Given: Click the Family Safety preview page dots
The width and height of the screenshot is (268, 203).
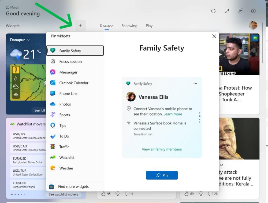Looking at the screenshot, I should point(199,117).
